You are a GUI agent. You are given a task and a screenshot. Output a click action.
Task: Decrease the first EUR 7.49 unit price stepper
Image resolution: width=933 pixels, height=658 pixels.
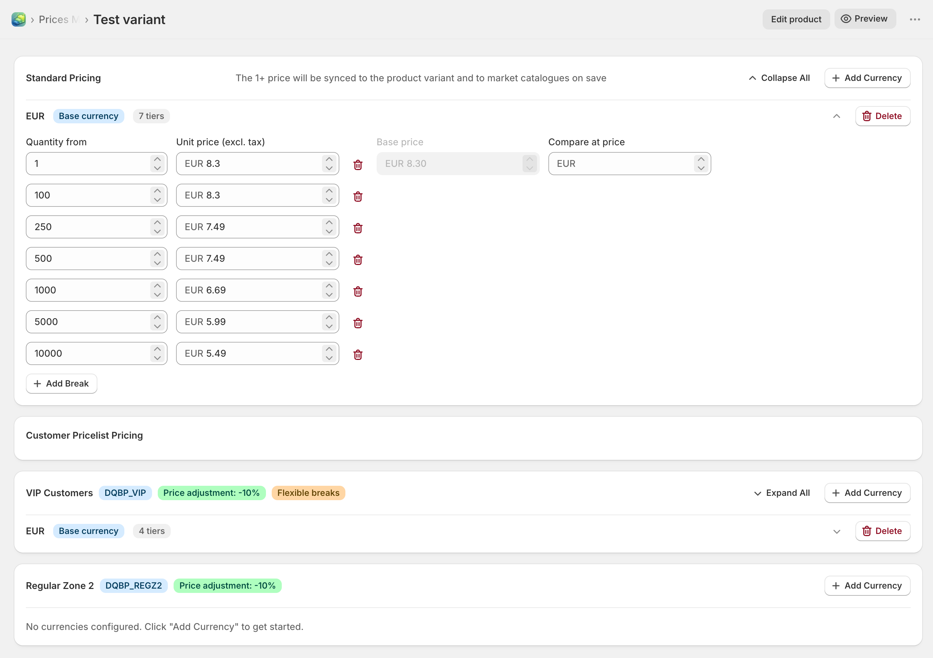pyautogui.click(x=329, y=232)
